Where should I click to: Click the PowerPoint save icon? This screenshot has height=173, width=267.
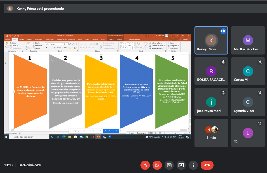tap(7, 36)
